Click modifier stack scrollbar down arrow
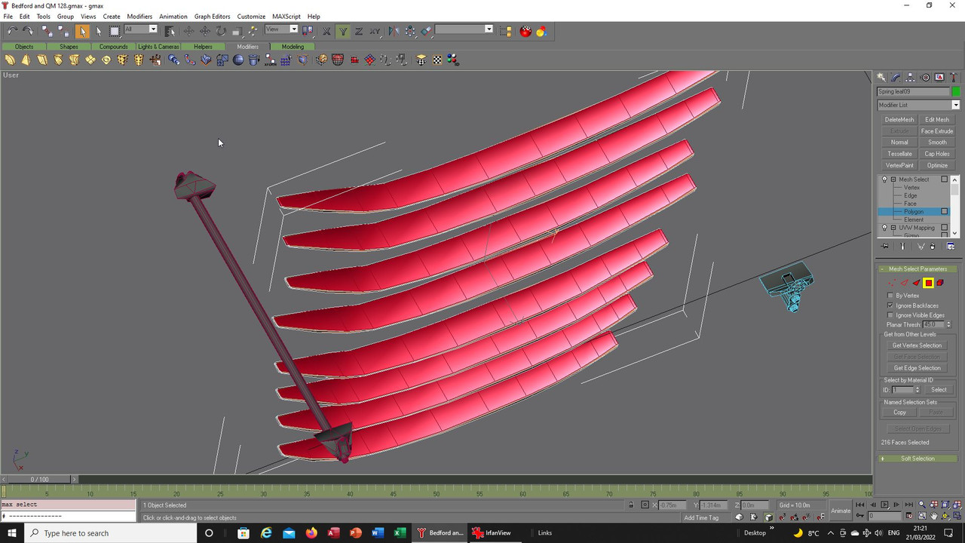The width and height of the screenshot is (965, 543). (x=956, y=233)
